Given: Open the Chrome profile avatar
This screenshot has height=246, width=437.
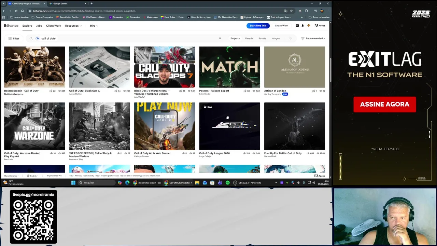Looking at the screenshot, I should click(x=321, y=11).
